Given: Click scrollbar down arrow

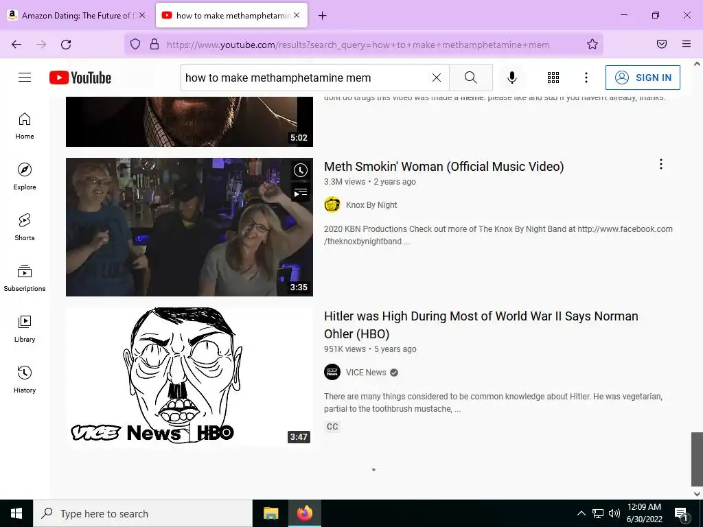Looking at the screenshot, I should point(697,494).
